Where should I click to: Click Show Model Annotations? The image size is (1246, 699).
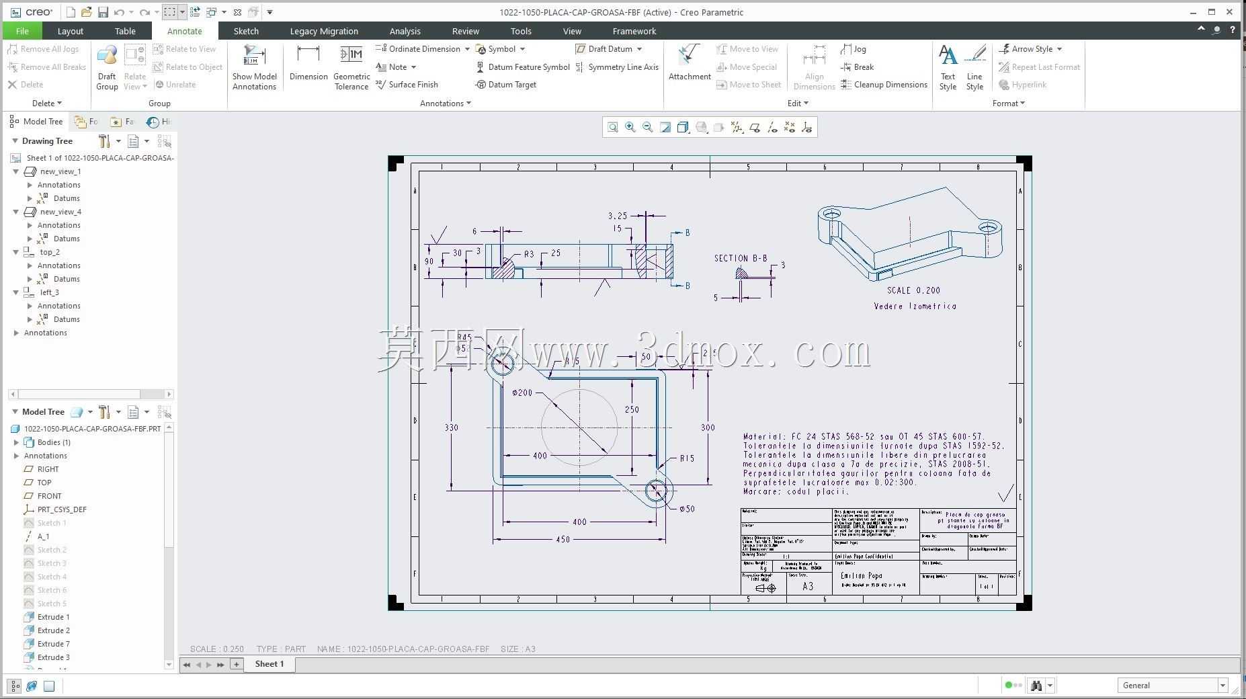click(x=255, y=67)
